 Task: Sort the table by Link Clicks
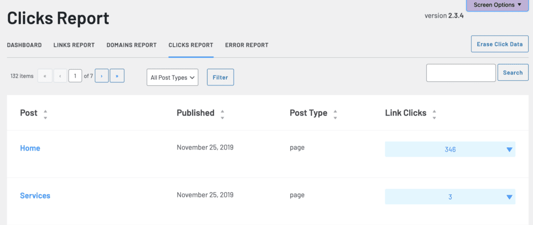(411, 113)
